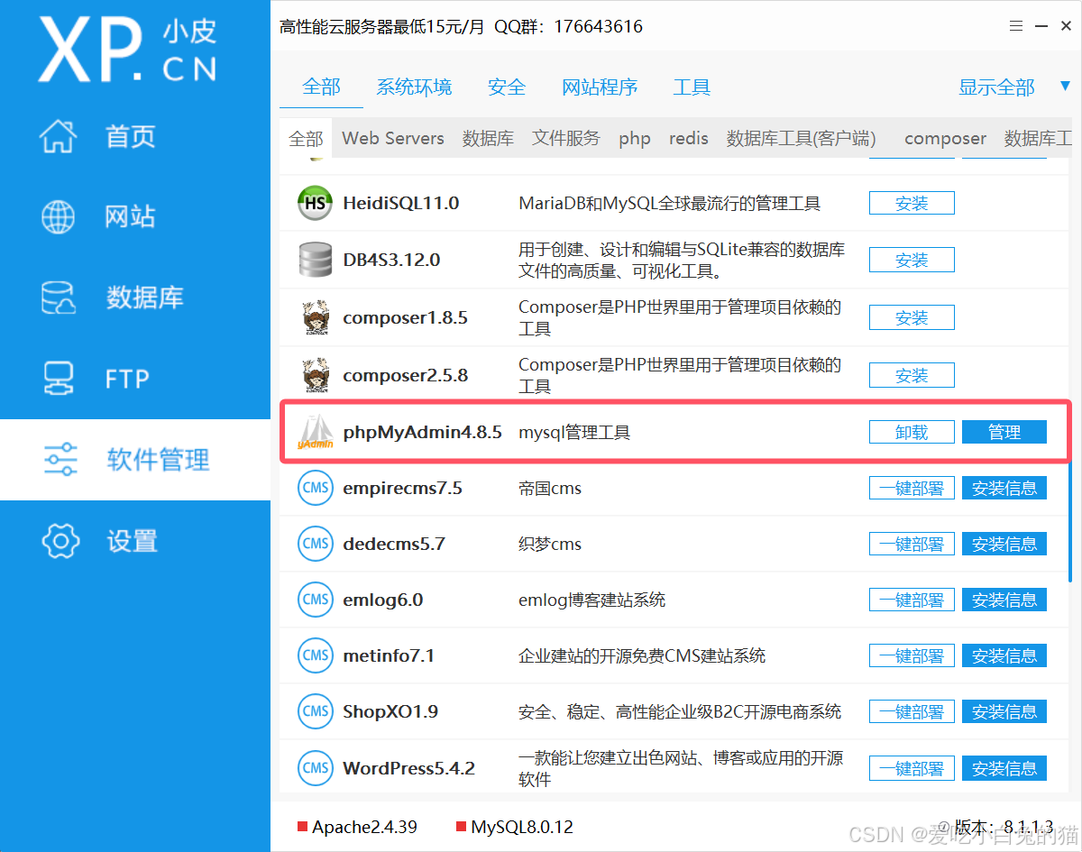The width and height of the screenshot is (1082, 852).
Task: Click 一键部署 for emlog6.0
Action: pos(912,600)
